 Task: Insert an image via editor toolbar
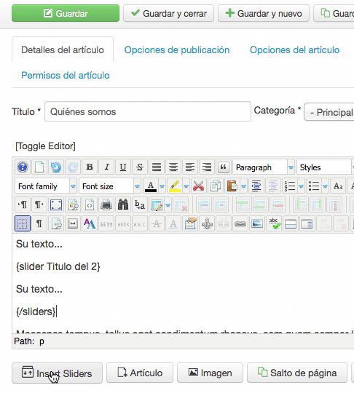point(257,224)
